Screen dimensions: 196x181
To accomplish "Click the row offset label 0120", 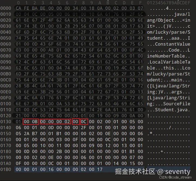I will click(x=6, y=116).
